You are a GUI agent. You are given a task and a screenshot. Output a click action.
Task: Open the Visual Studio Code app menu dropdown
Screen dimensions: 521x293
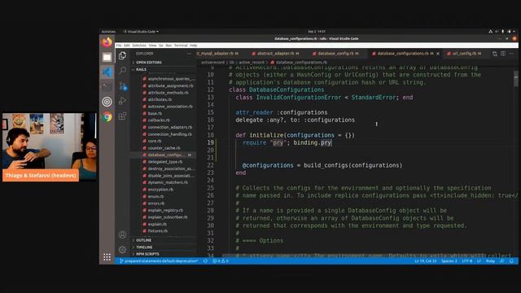click(x=141, y=32)
